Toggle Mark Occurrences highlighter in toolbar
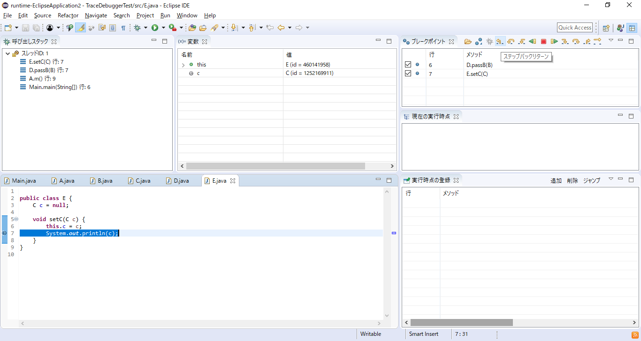Image resolution: width=641 pixels, height=341 pixels. (81, 28)
